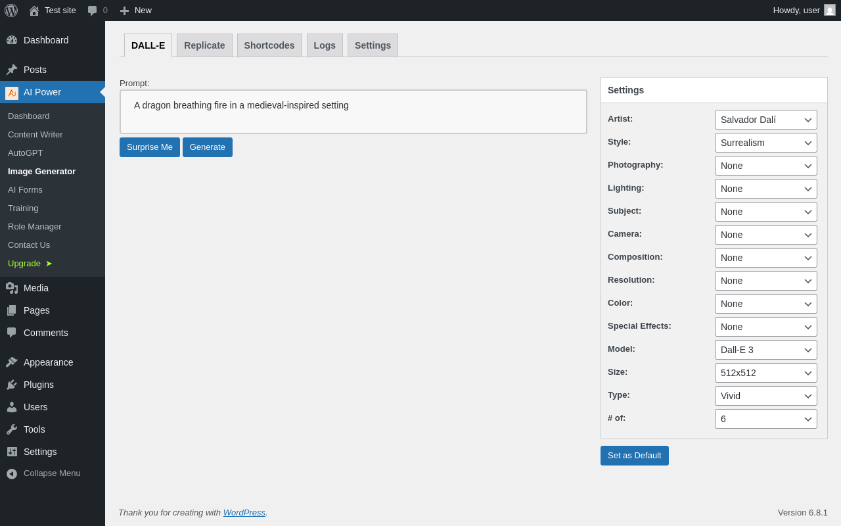841x526 pixels.
Task: Click the Version 6.8.1 footer text
Action: (x=803, y=513)
